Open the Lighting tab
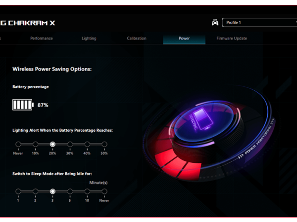Viewport: 297px width, 222px height. (89, 38)
